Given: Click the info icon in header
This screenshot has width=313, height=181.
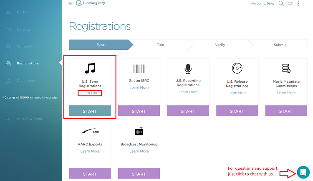Looking at the screenshot, I should click(298, 3).
